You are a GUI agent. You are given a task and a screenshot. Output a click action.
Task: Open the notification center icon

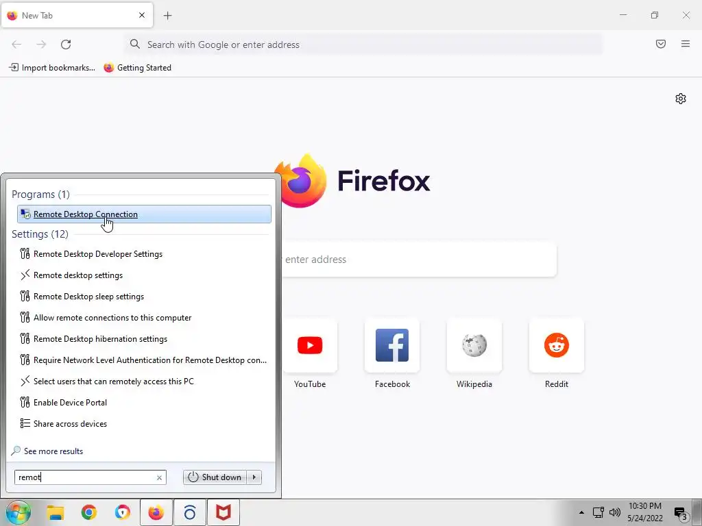[x=681, y=514]
